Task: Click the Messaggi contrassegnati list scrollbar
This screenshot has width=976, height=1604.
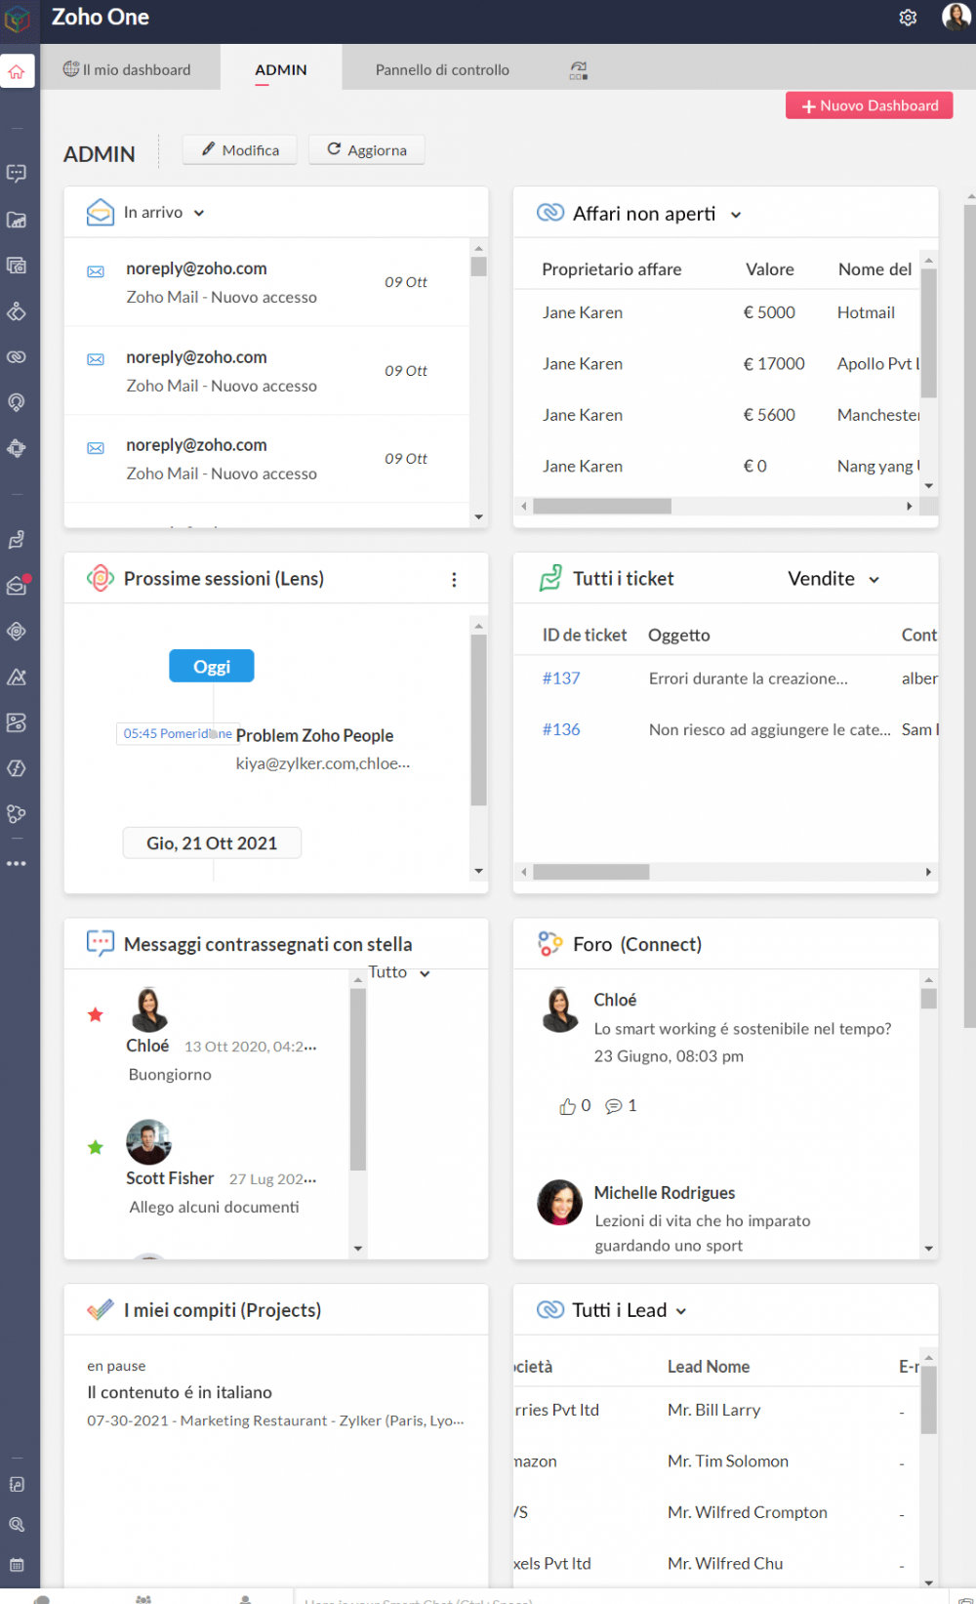Action: (358, 1079)
